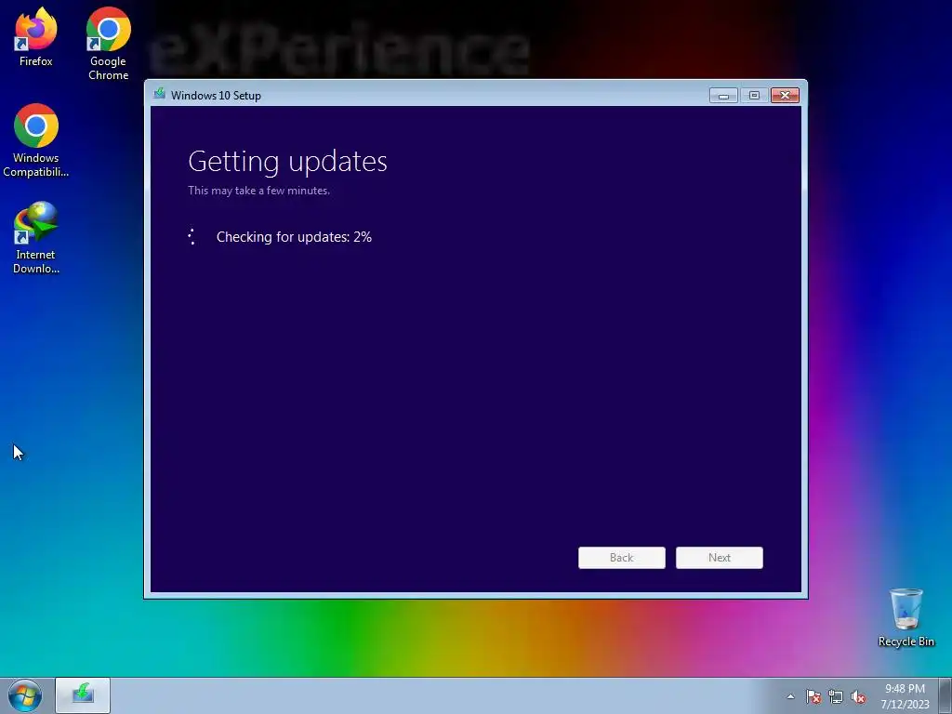
Task: Click the Windows 10 Setup title bar icon
Action: point(160,94)
